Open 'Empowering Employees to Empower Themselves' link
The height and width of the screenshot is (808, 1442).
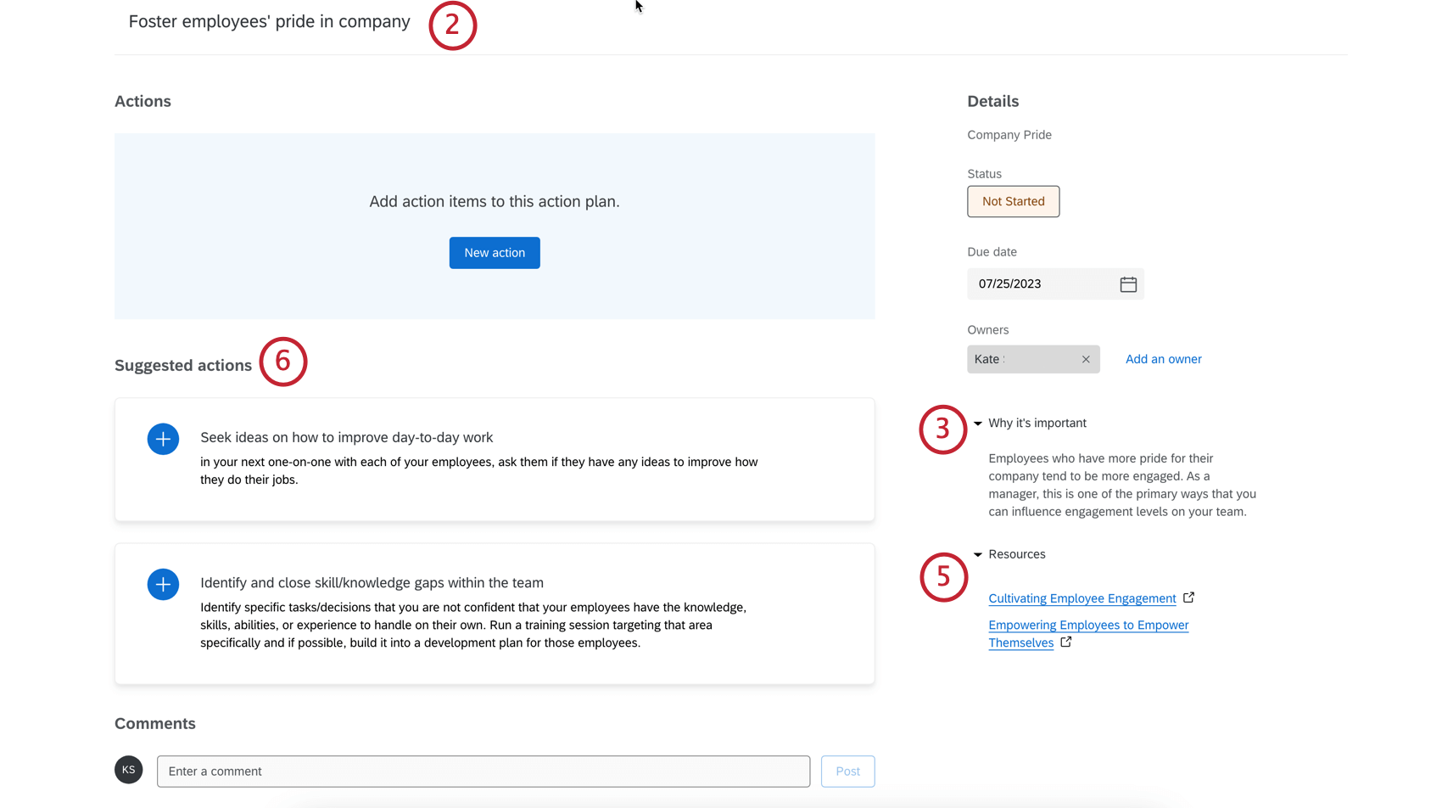click(1088, 626)
